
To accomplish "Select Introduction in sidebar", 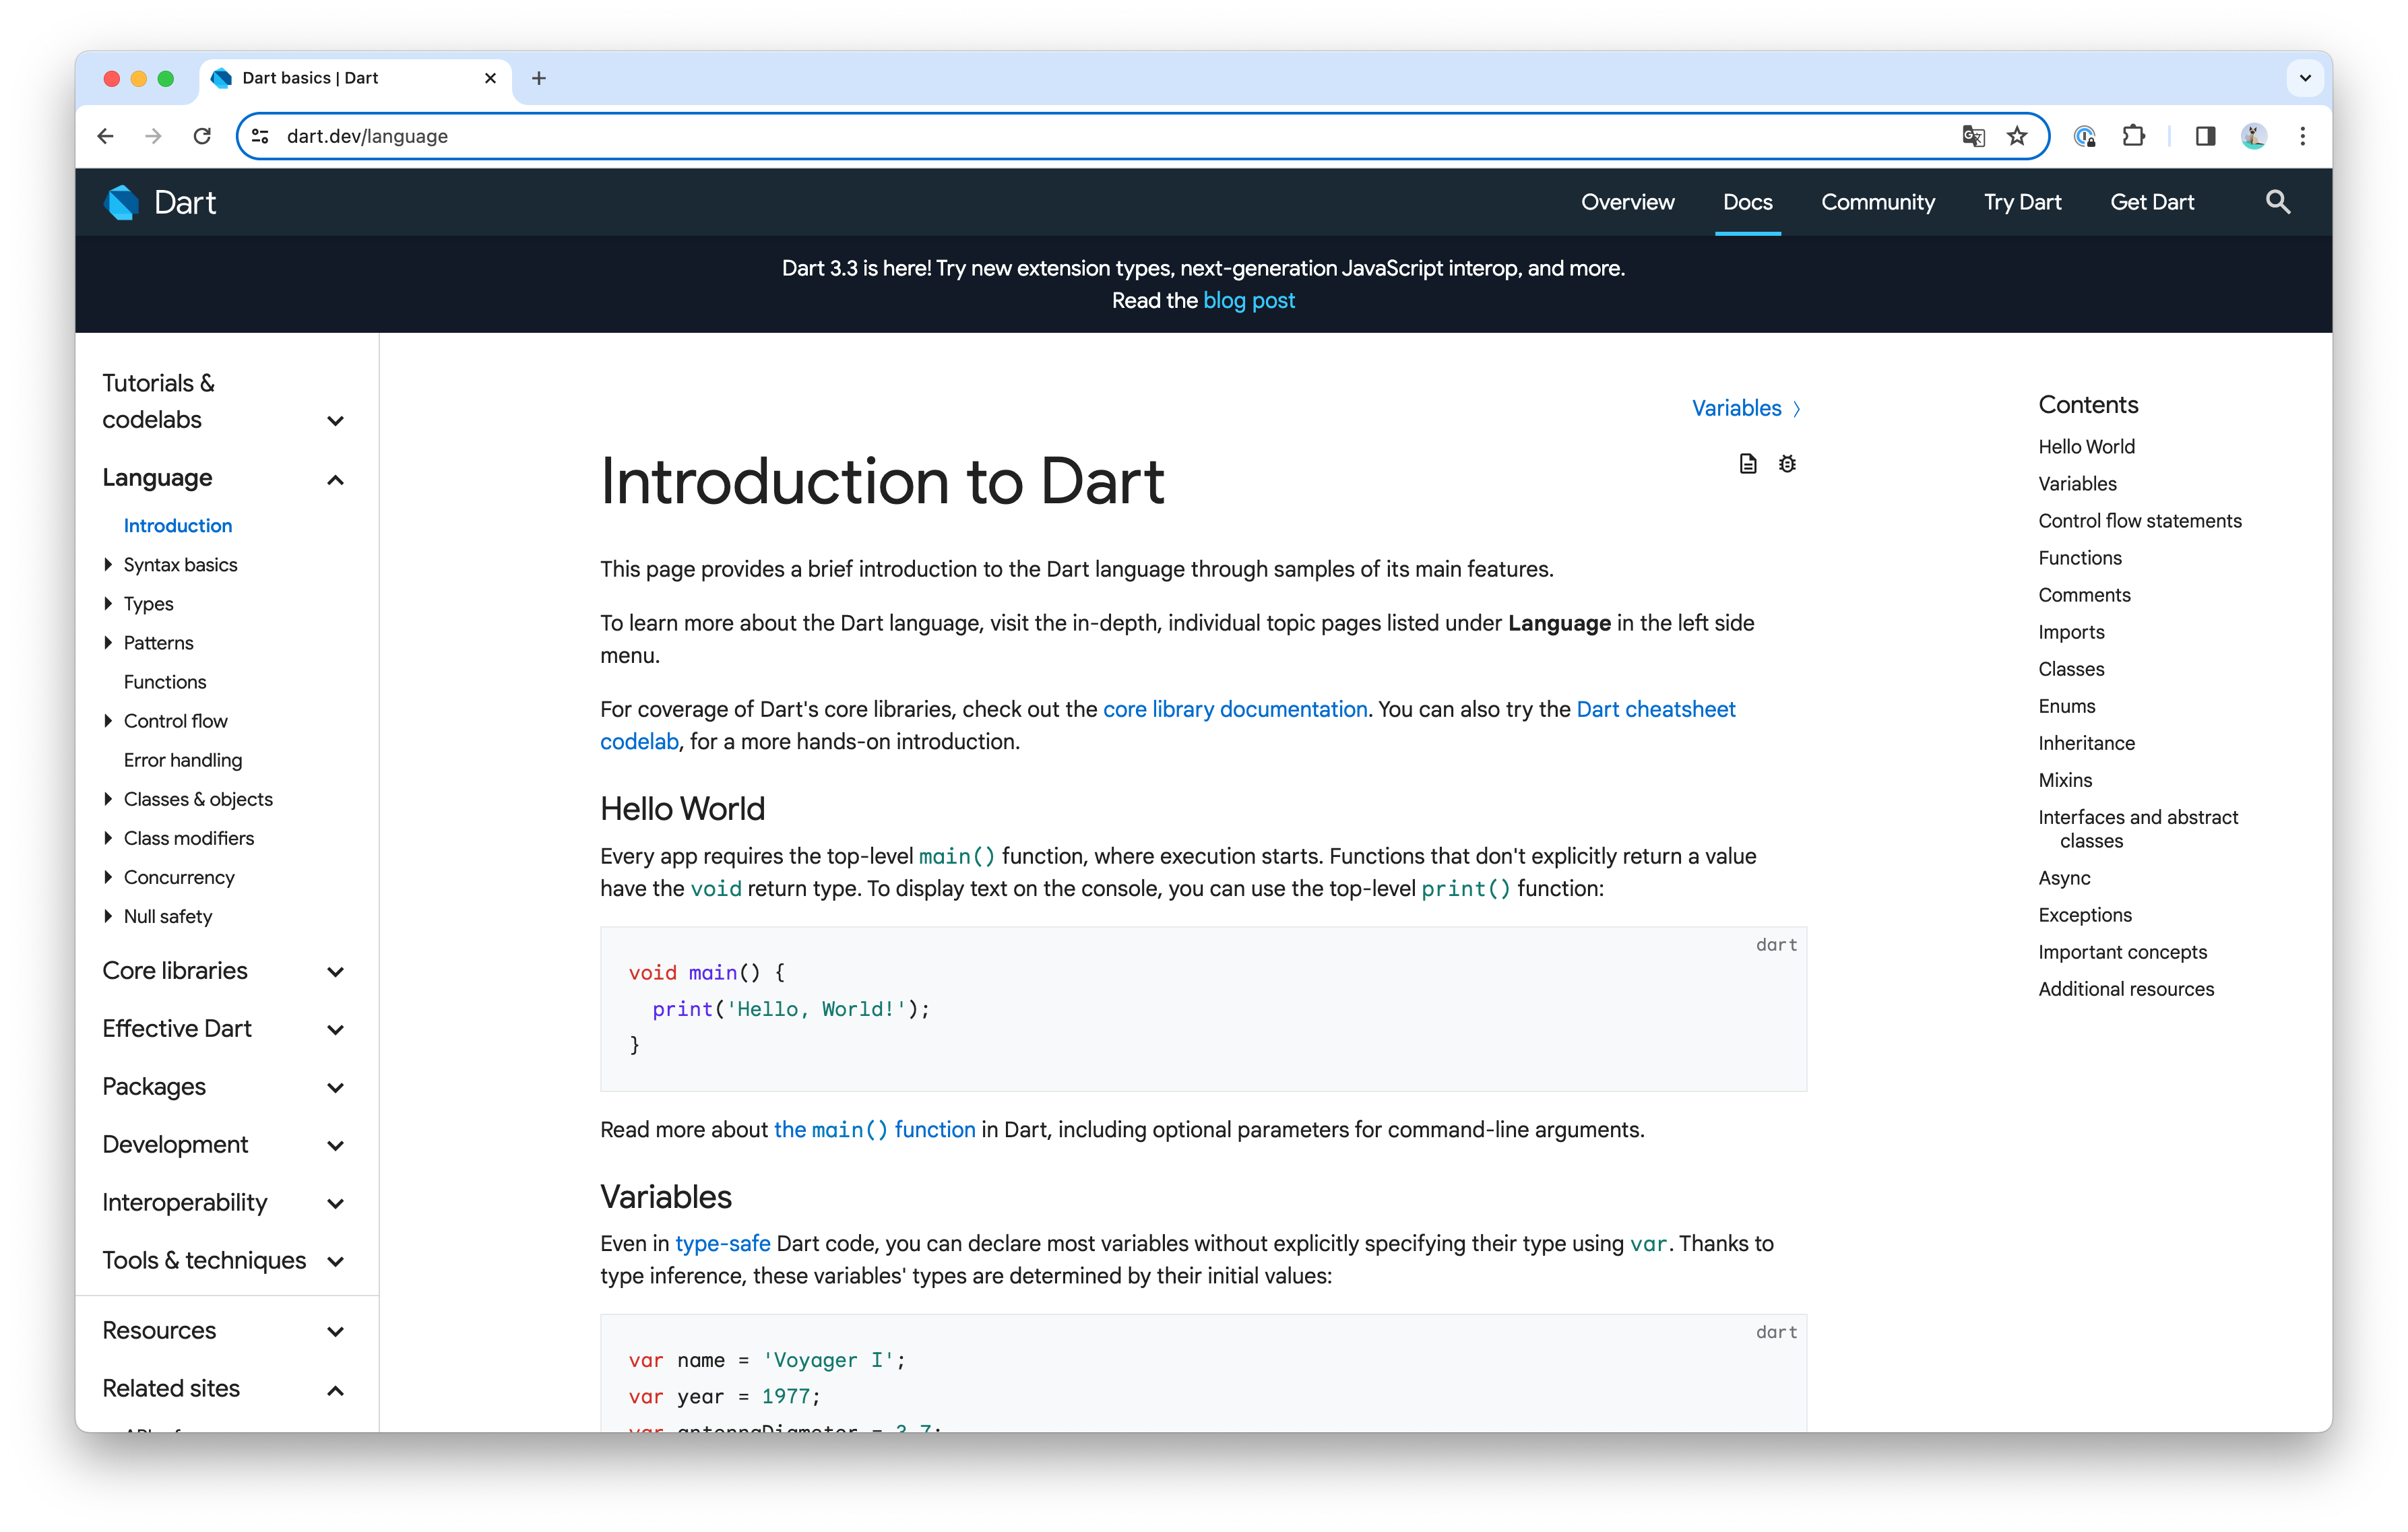I will tap(178, 526).
